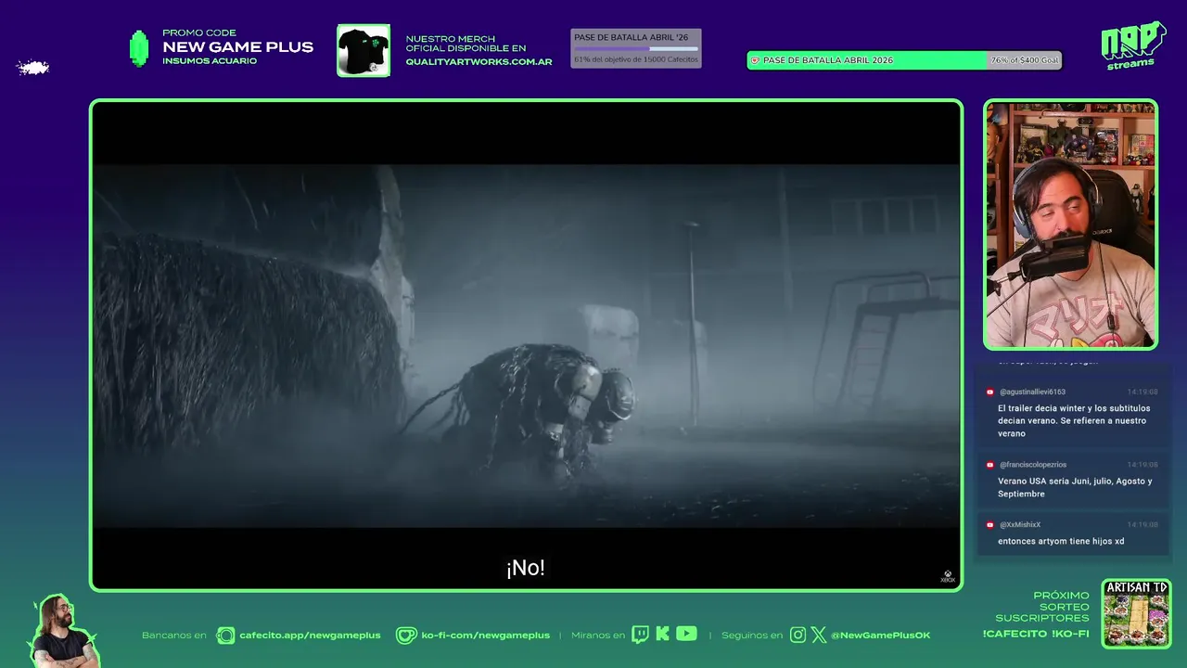This screenshot has width=1187, height=668.
Task: Click the small icon in the green goal bar
Action: 755,60
